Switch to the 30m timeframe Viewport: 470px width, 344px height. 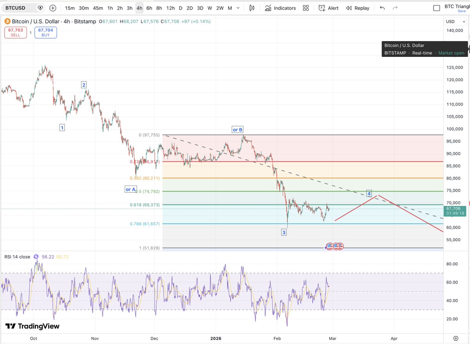click(84, 8)
